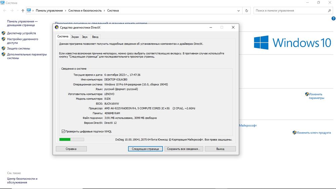Click Система и безопасность breadcrumb
The width and height of the screenshot is (336, 189).
tap(85, 10)
